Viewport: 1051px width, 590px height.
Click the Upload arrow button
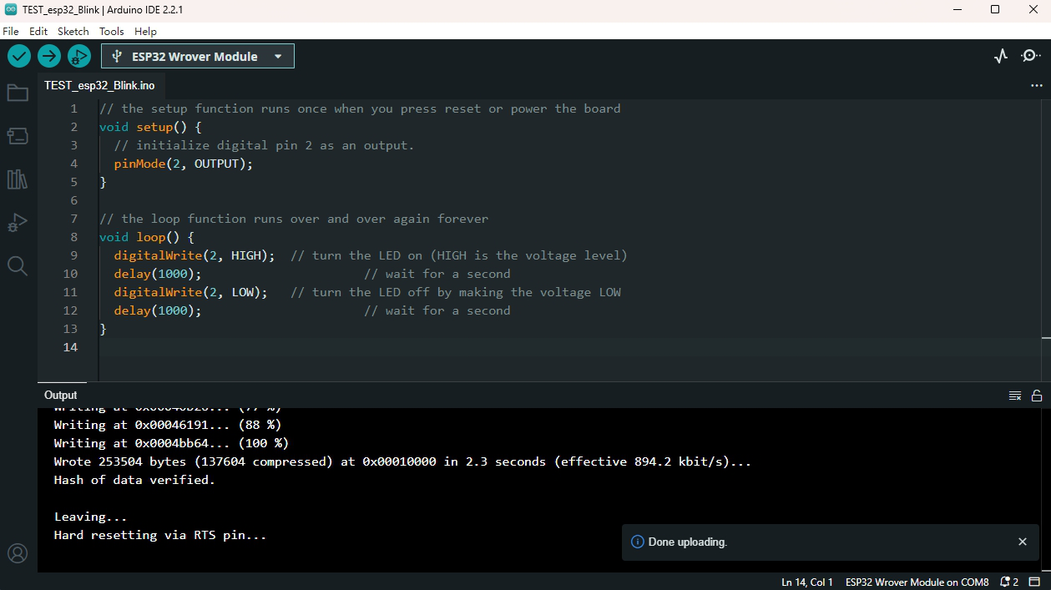point(49,56)
